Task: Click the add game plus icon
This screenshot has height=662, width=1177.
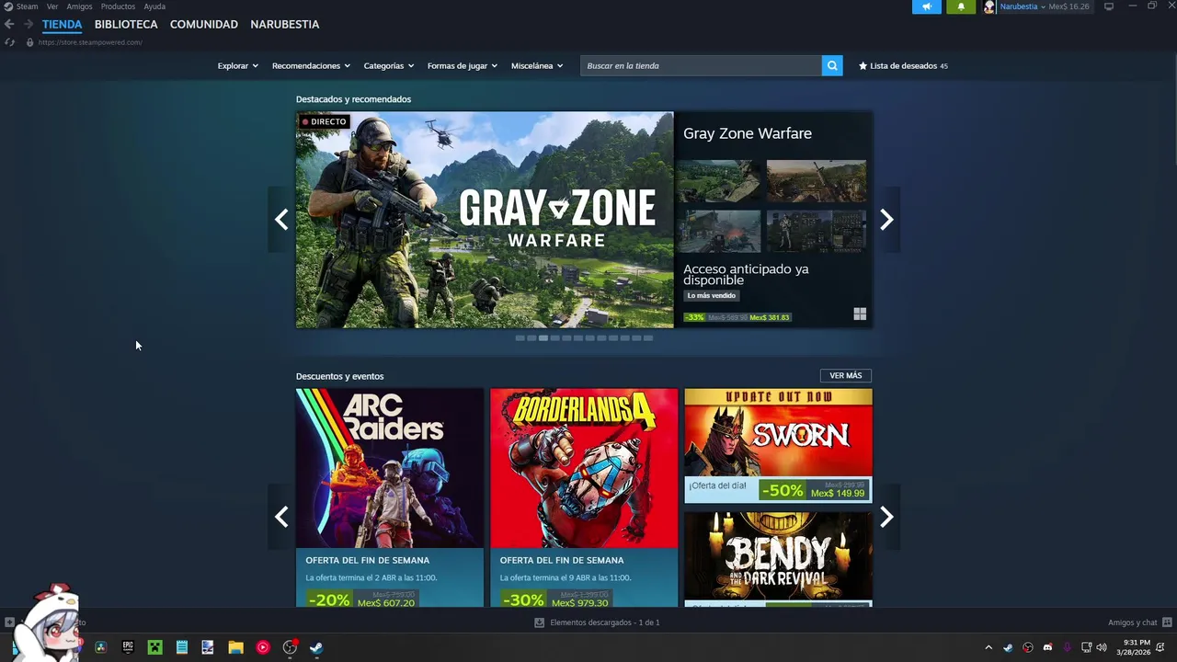Action: (x=9, y=622)
